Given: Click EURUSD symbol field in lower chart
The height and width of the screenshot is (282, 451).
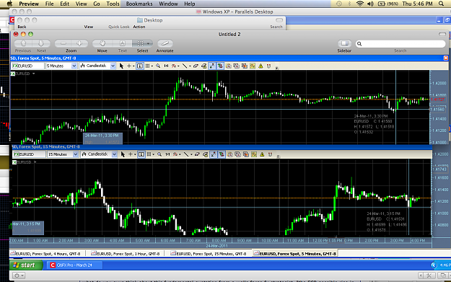Looking at the screenshot, I should pos(30,154).
